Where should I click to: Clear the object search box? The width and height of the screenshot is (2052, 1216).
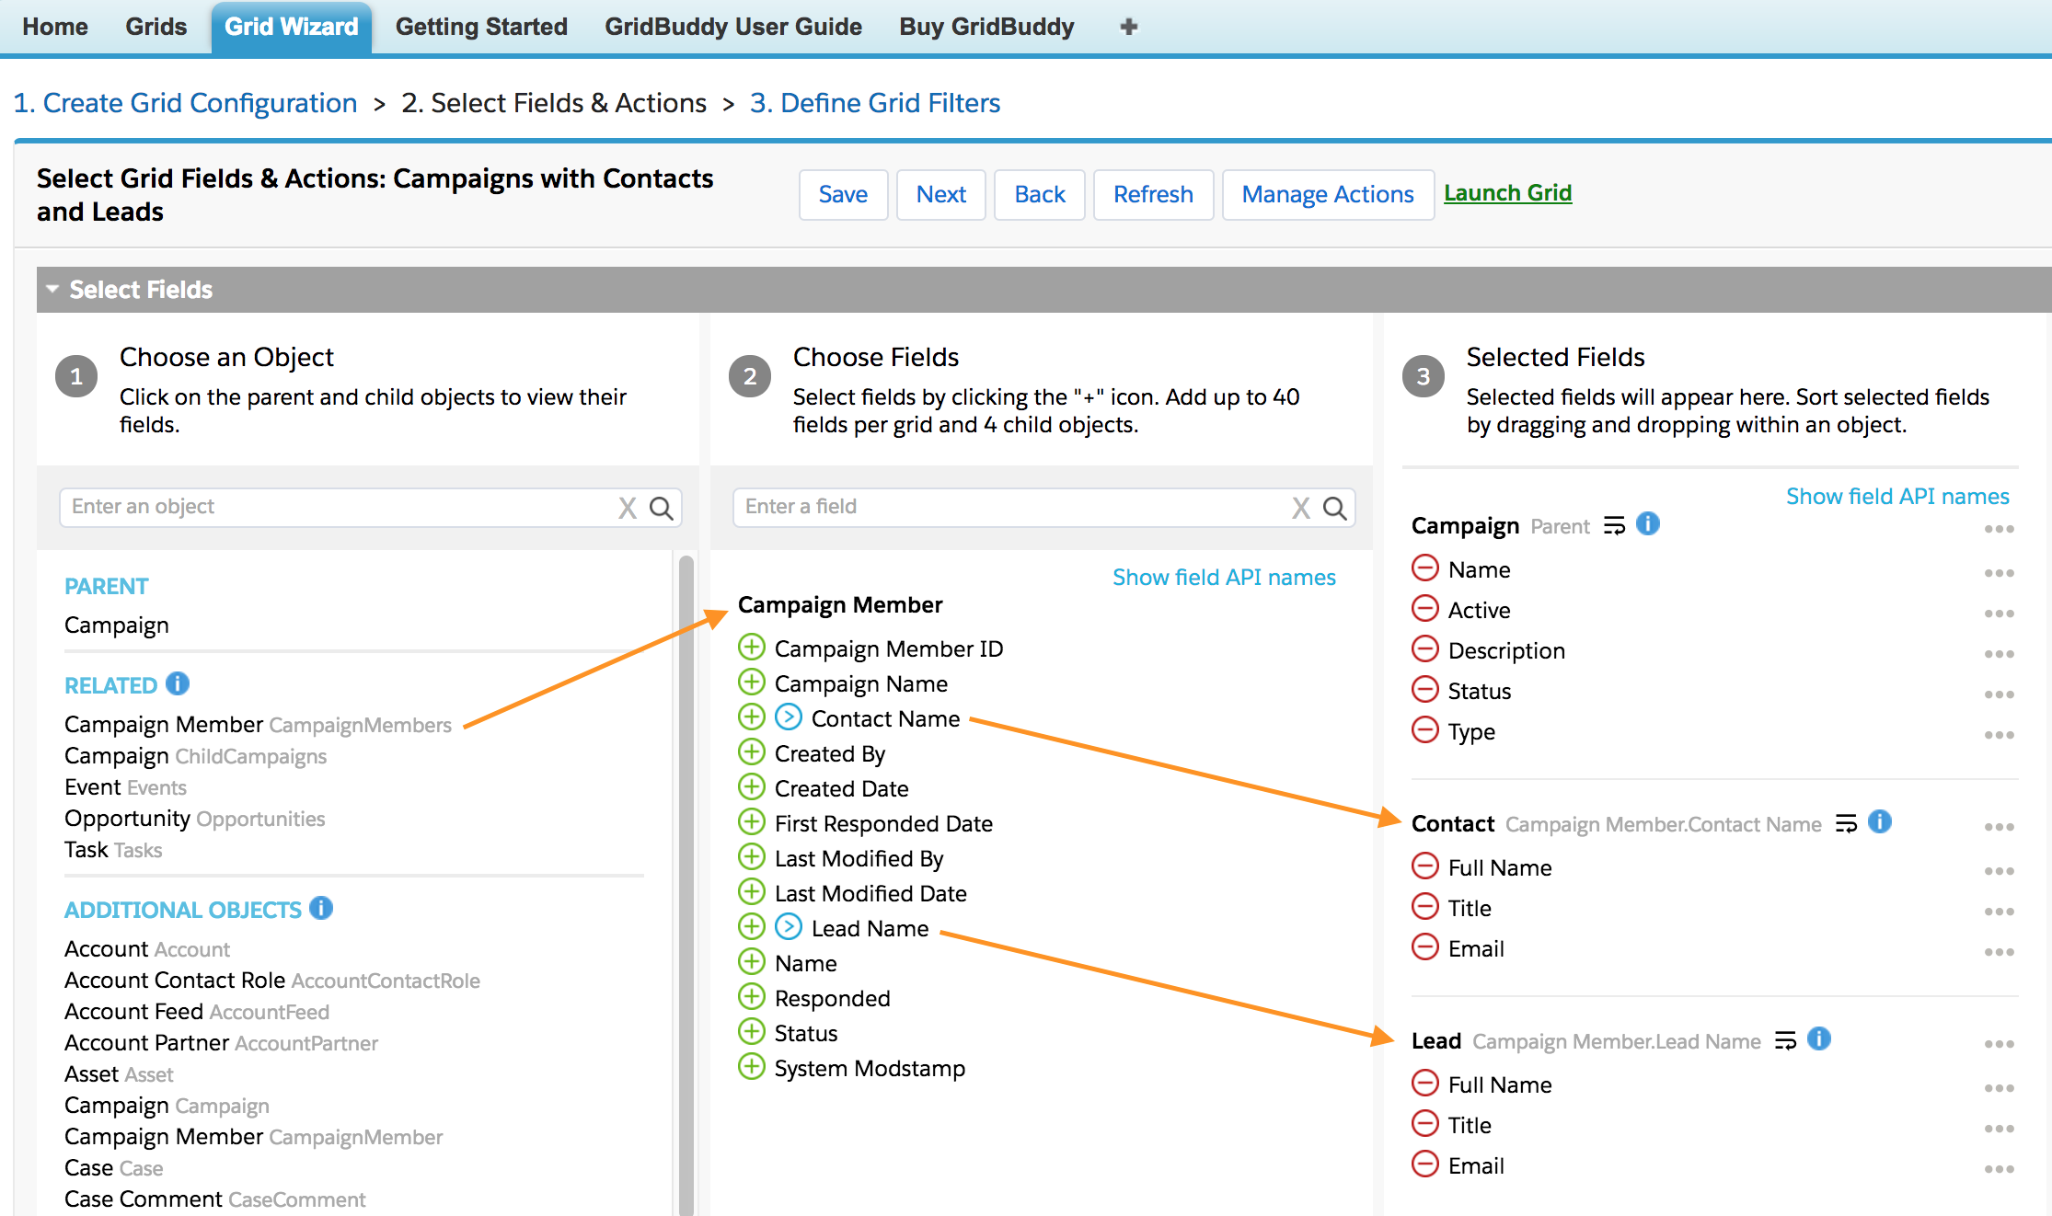click(x=628, y=508)
